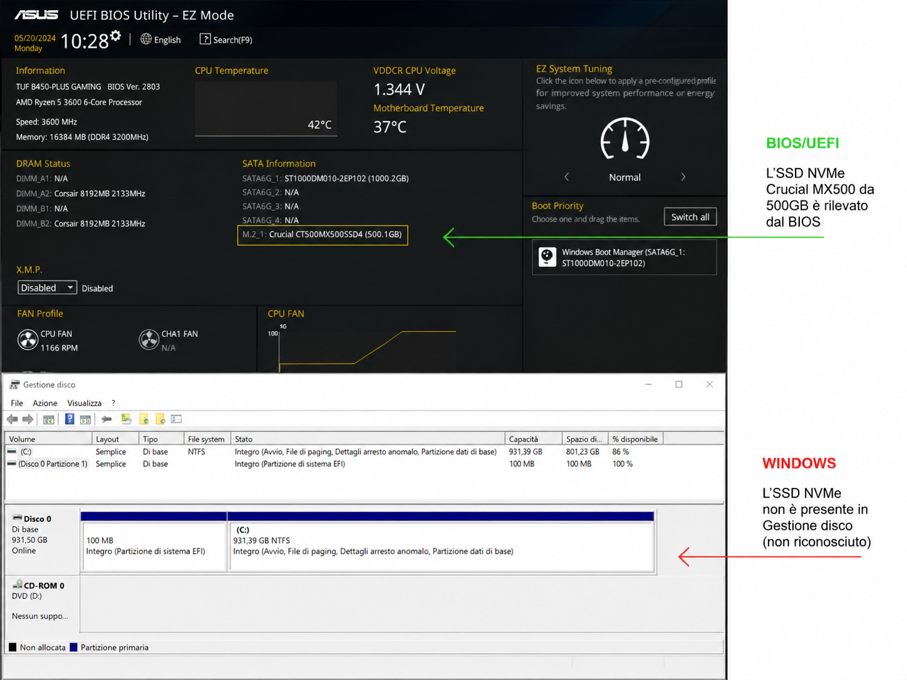907x680 pixels.
Task: Minimize the Gestione disco window
Action: tap(649, 384)
